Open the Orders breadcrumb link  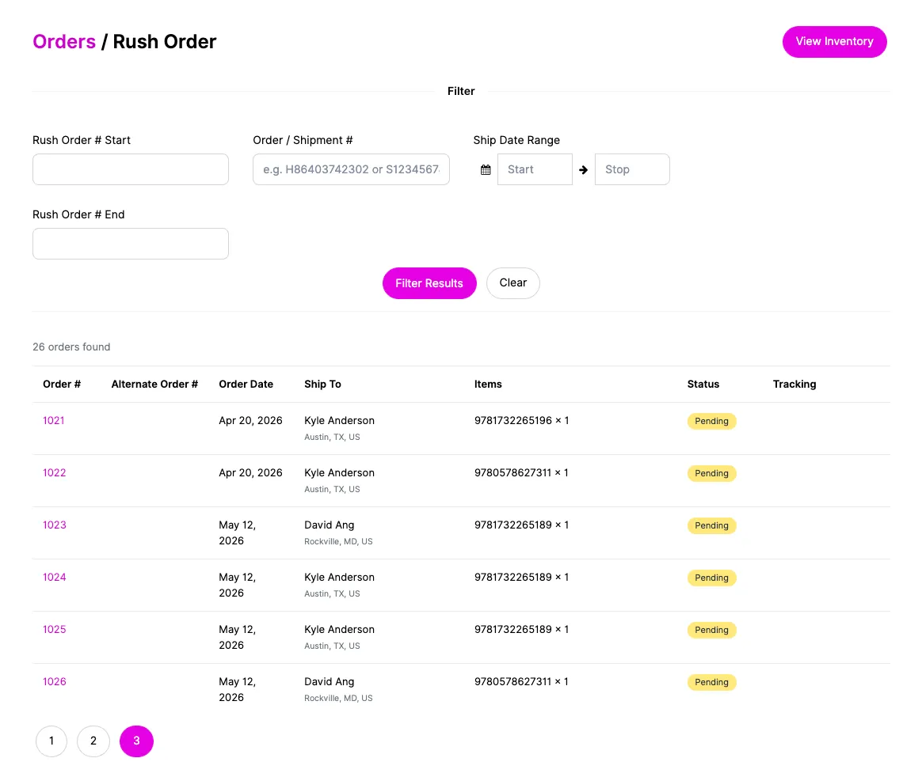coord(64,42)
